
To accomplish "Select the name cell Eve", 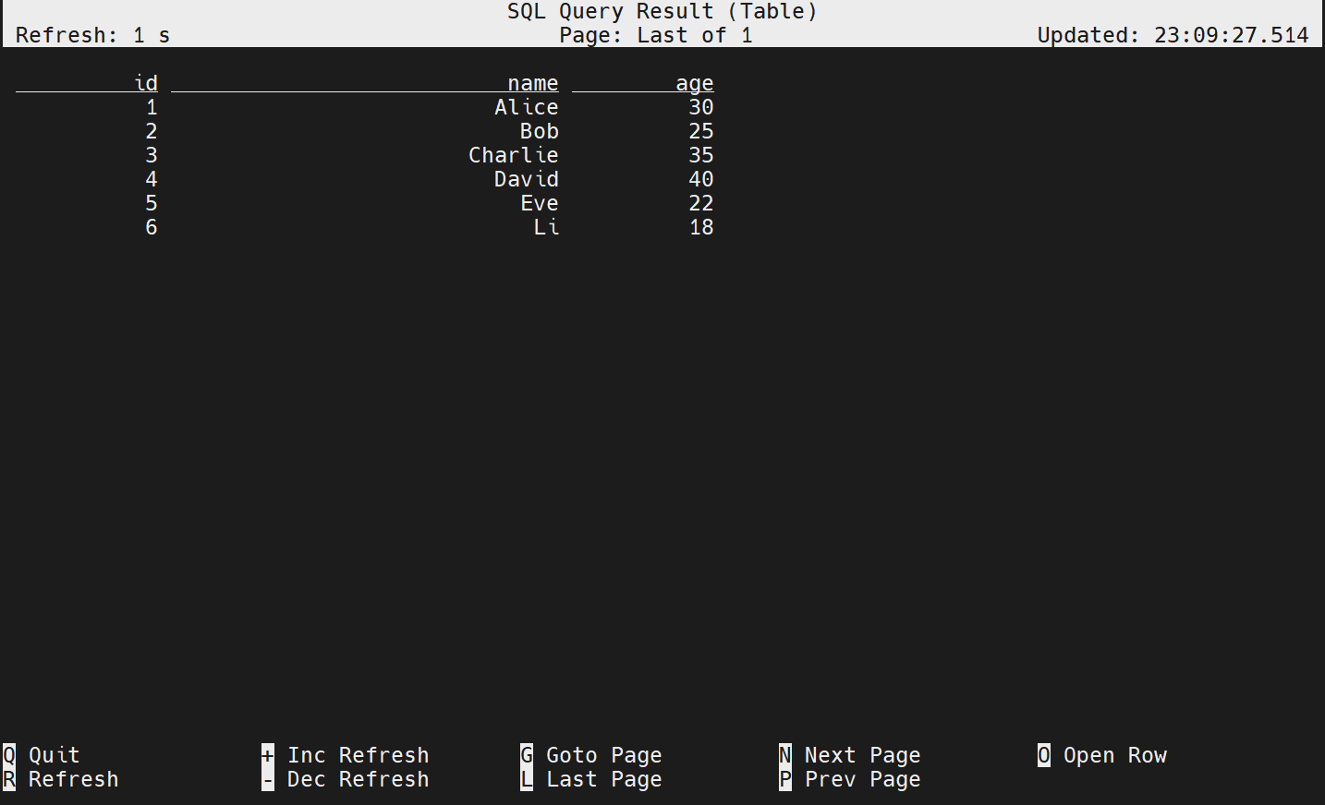I will click(x=540, y=203).
